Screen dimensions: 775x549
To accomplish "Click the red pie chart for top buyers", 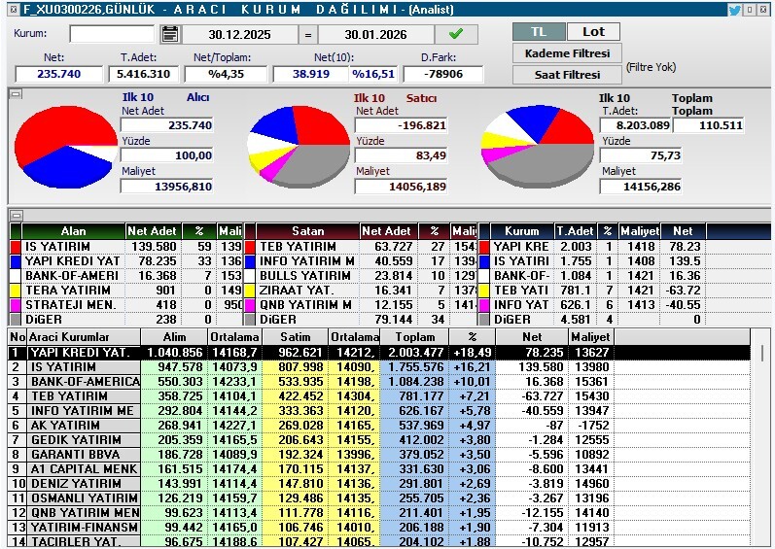I will [61, 146].
